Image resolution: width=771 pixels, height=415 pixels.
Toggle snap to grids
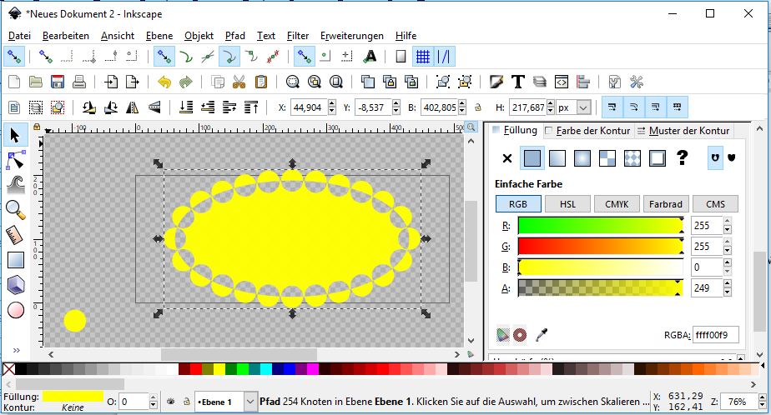(x=423, y=57)
